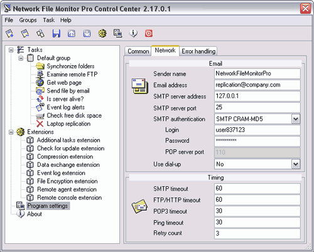Click the Password input field
Screen dimensions: 314x252
click(257, 141)
